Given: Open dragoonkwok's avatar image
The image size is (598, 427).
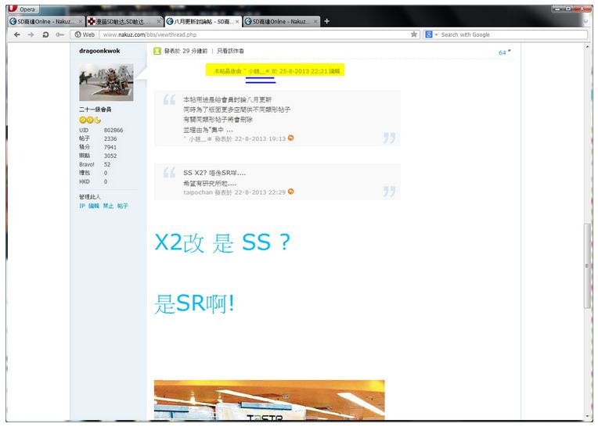Looking at the screenshot, I should coord(106,83).
